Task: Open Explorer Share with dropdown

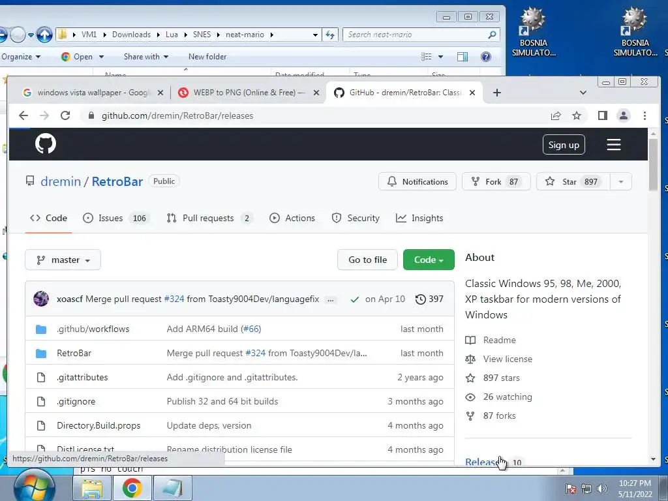Action: [x=145, y=57]
